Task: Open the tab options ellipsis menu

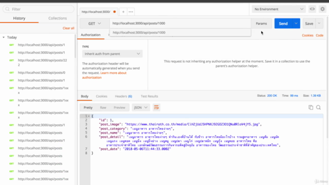Action: pyautogui.click(x=131, y=12)
